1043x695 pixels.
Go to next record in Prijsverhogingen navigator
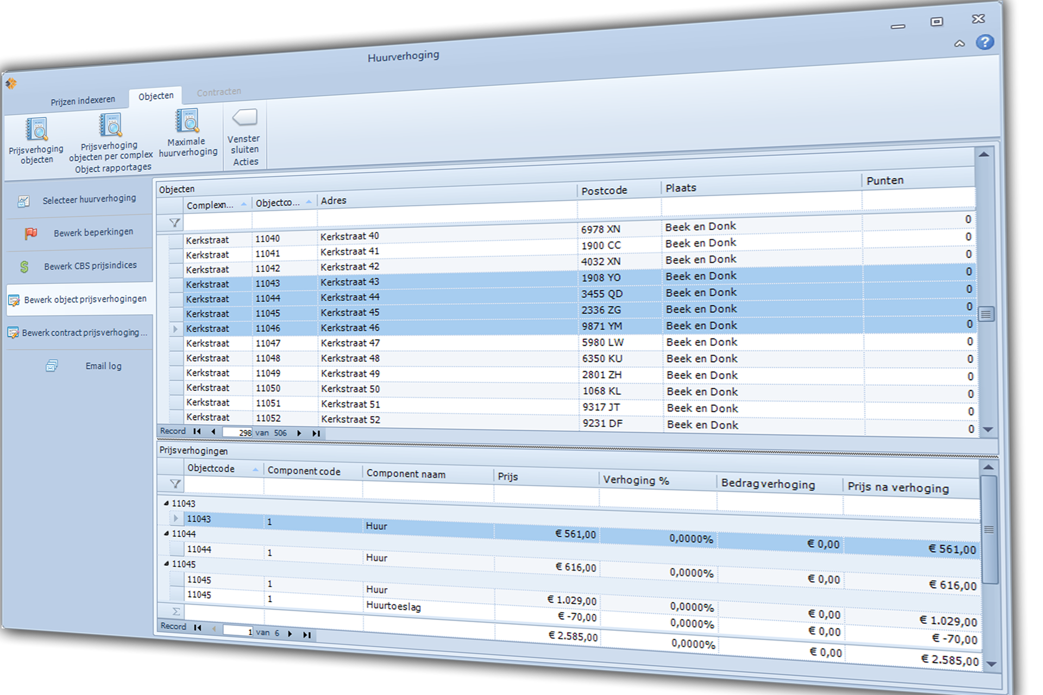coord(290,634)
